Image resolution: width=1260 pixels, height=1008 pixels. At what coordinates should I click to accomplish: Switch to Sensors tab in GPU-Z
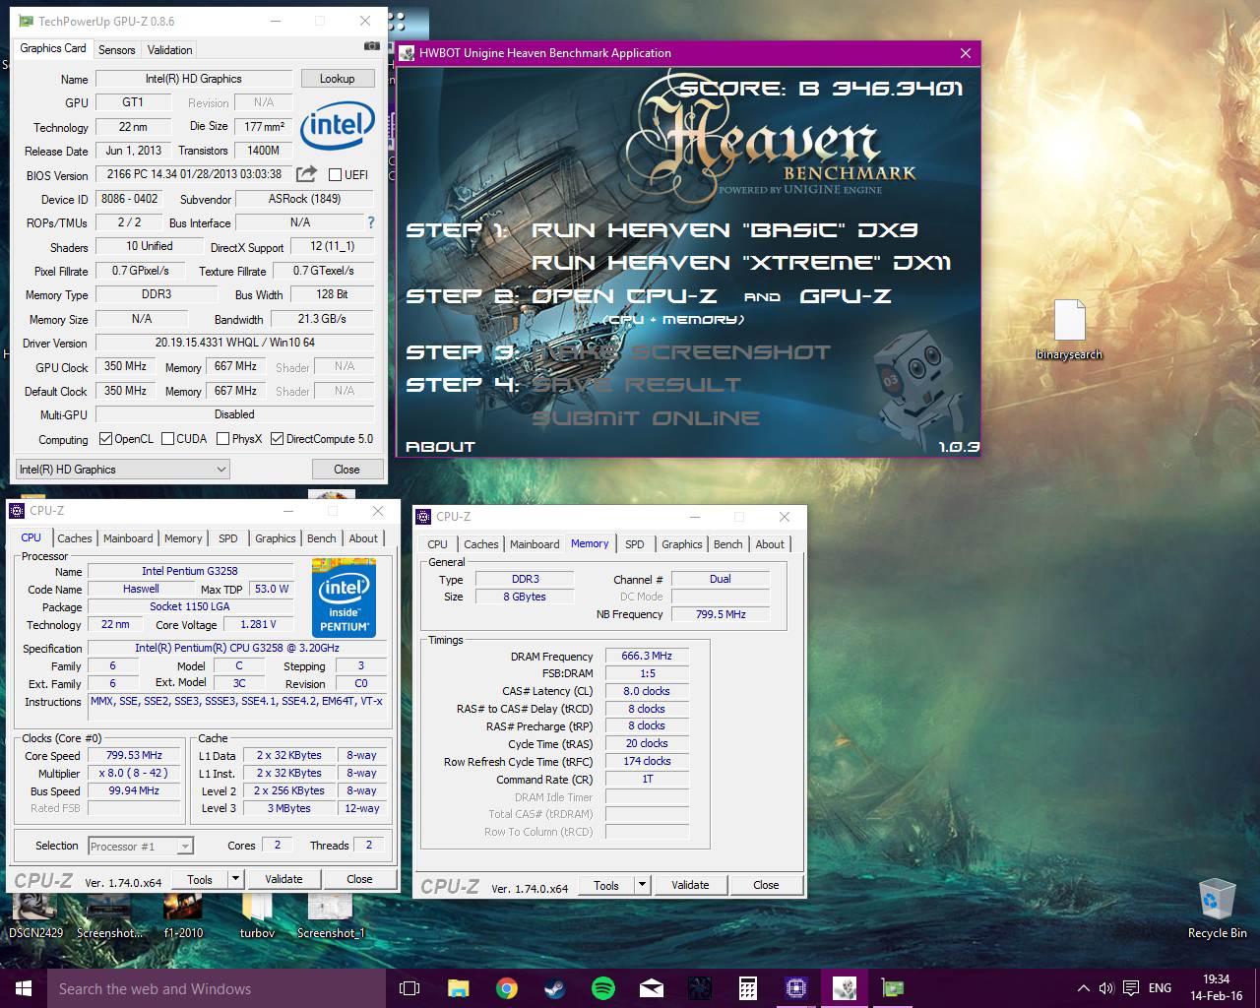[116, 50]
